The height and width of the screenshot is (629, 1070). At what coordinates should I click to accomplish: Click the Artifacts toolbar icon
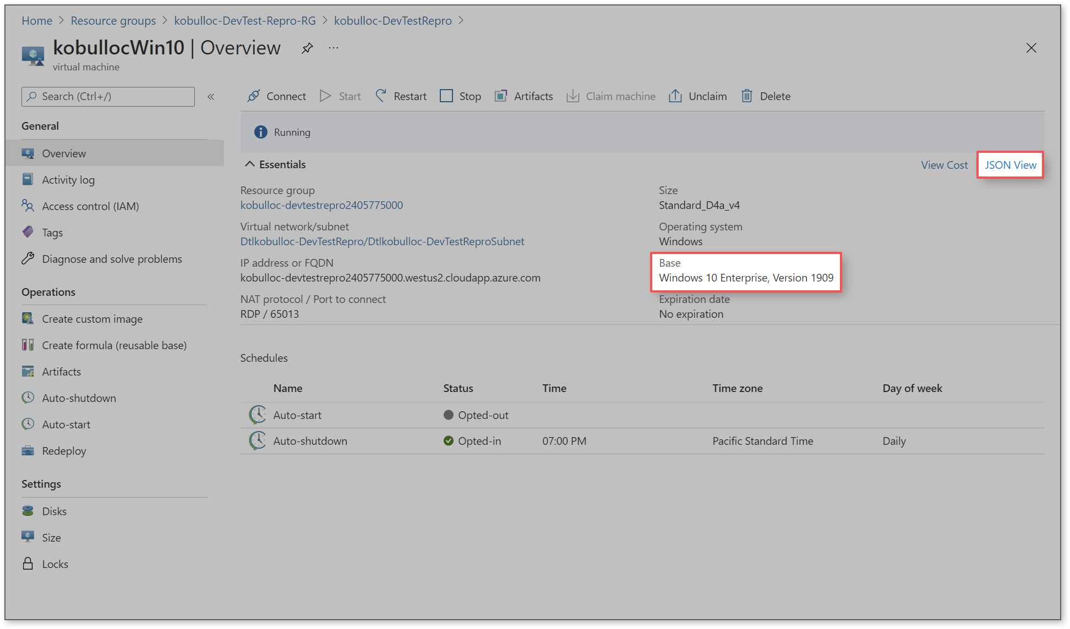click(x=501, y=96)
